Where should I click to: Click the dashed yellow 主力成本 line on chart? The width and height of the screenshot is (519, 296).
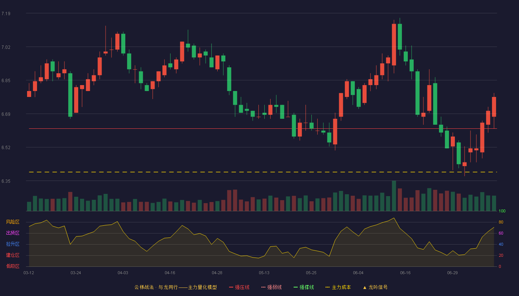263,172
